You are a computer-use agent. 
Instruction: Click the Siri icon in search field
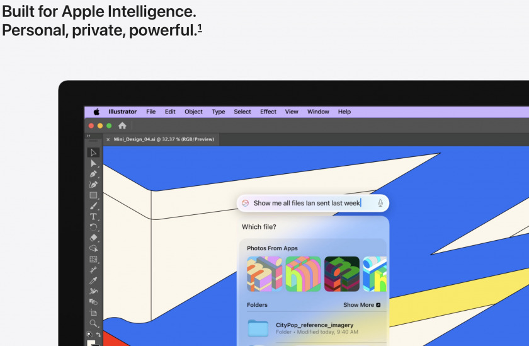pyautogui.click(x=246, y=203)
